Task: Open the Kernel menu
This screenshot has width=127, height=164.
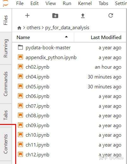Action: tap(85, 3)
